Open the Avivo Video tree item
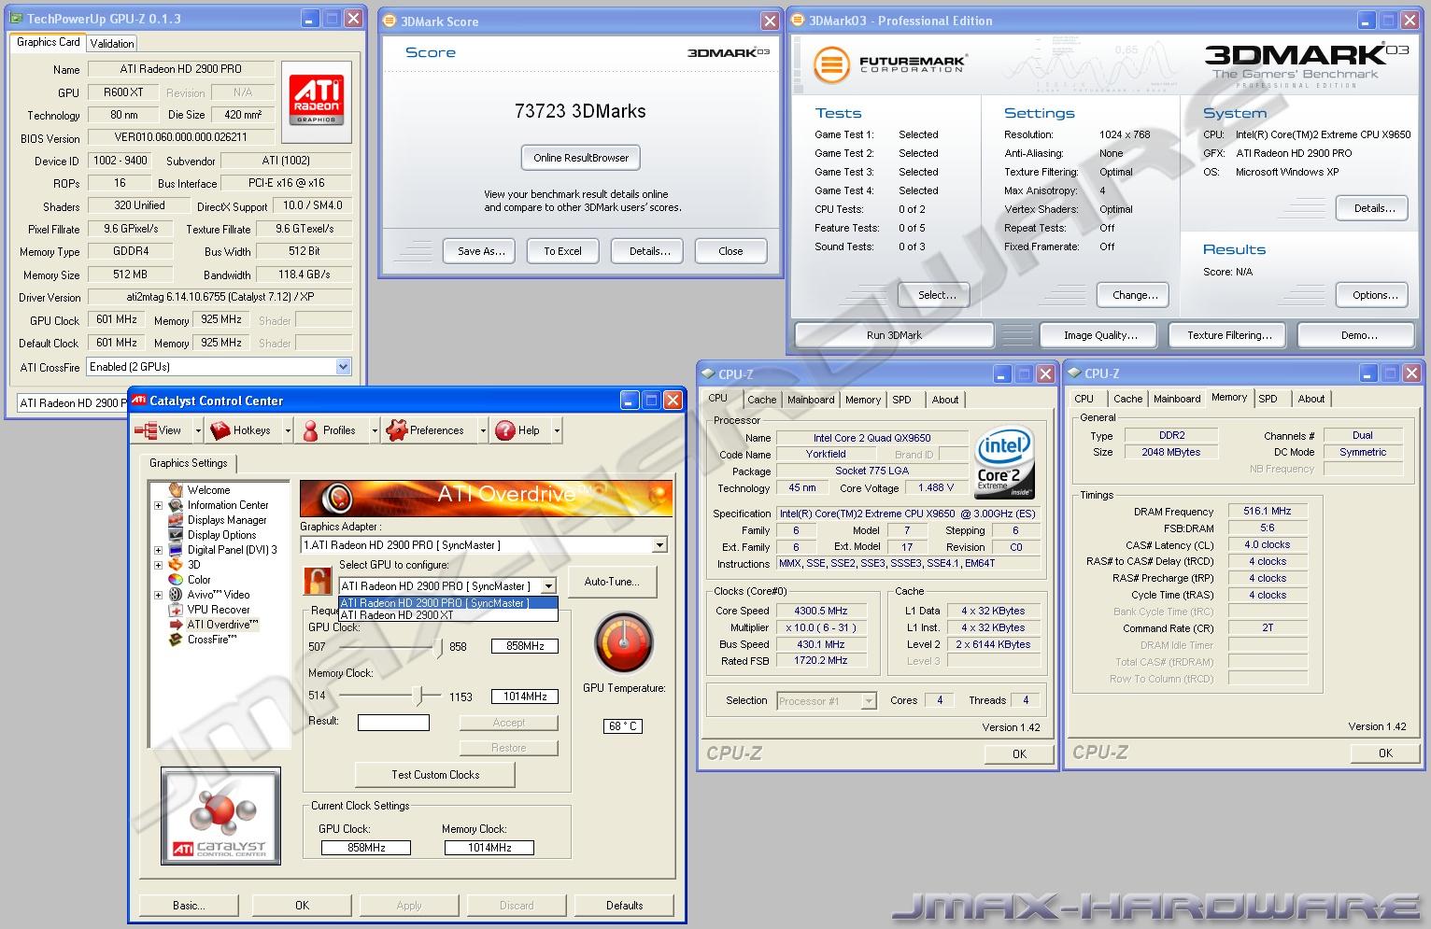 (218, 595)
